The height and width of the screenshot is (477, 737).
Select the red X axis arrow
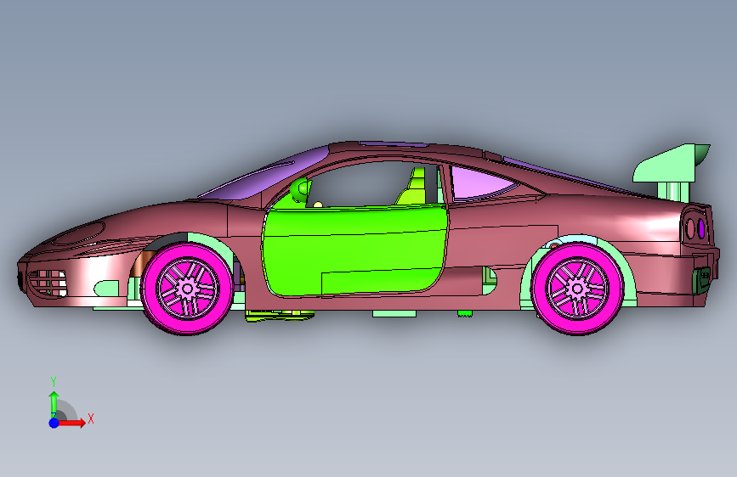[x=71, y=423]
